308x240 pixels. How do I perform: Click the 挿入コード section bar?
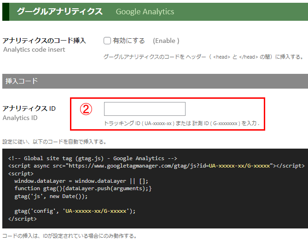(x=155, y=81)
